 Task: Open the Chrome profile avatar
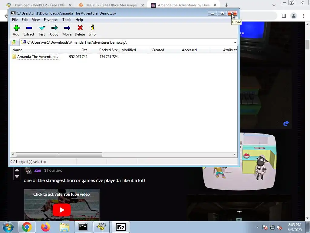[294, 16]
